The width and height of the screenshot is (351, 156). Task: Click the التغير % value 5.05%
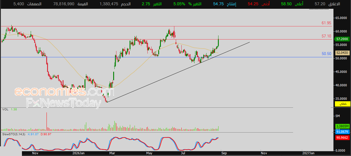(180, 4)
